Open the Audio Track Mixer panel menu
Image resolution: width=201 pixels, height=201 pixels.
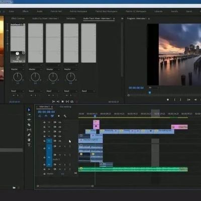click(x=114, y=19)
